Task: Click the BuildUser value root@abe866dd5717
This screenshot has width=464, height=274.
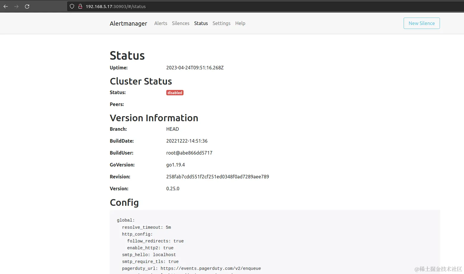Action: point(189,153)
